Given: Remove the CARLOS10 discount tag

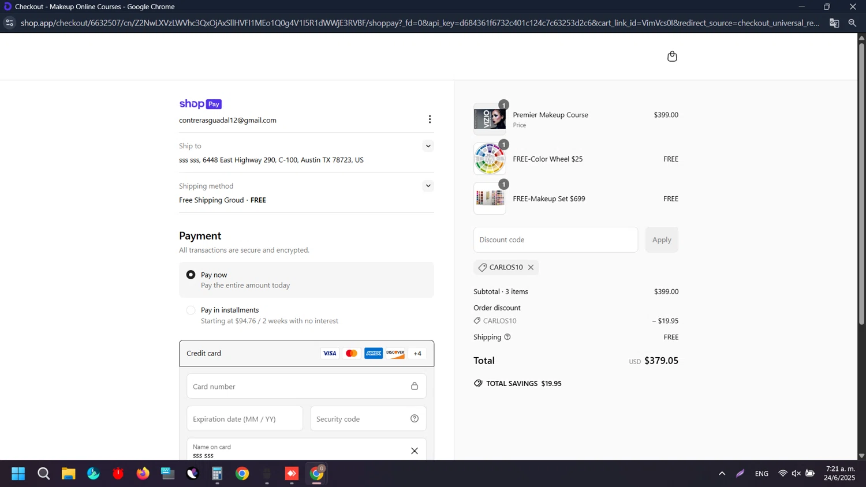Looking at the screenshot, I should coord(531,267).
